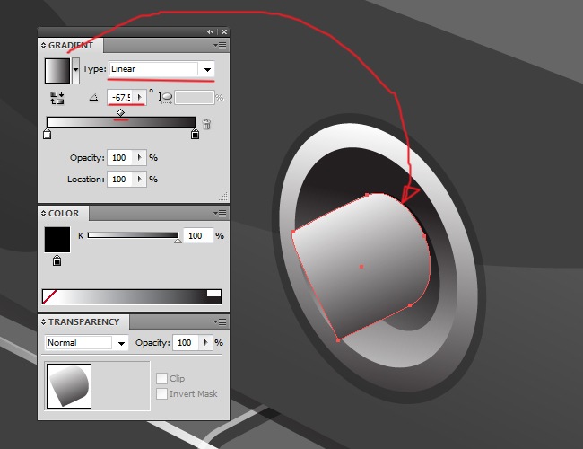This screenshot has width=583, height=449.
Task: Enable the Invert Mask checkbox
Action: 161,394
